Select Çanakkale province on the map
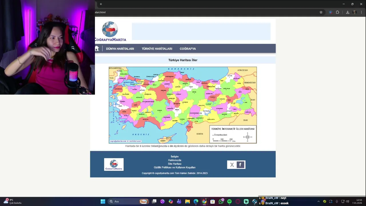366x206 pixels. tap(118, 89)
